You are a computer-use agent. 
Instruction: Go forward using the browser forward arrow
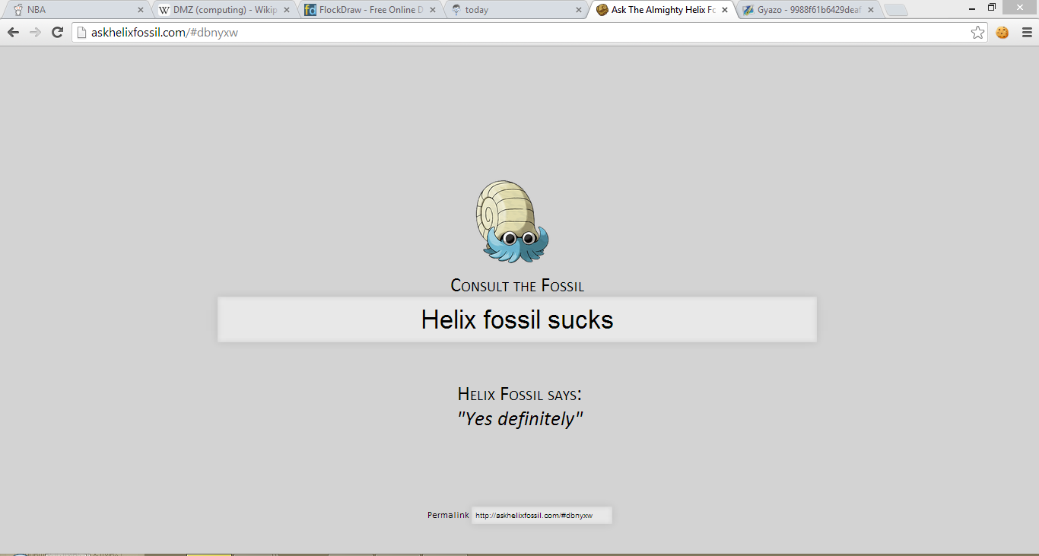click(x=35, y=33)
